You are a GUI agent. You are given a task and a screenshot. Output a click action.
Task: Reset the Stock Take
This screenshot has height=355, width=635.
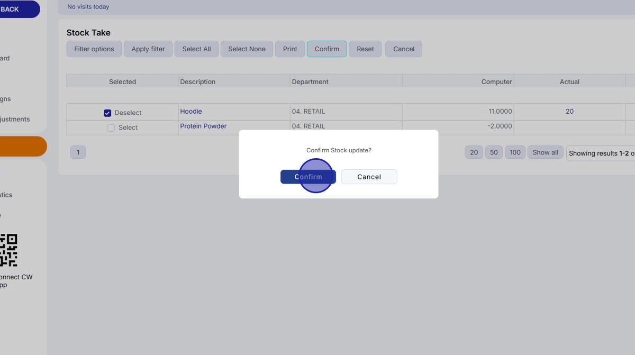[x=365, y=49]
